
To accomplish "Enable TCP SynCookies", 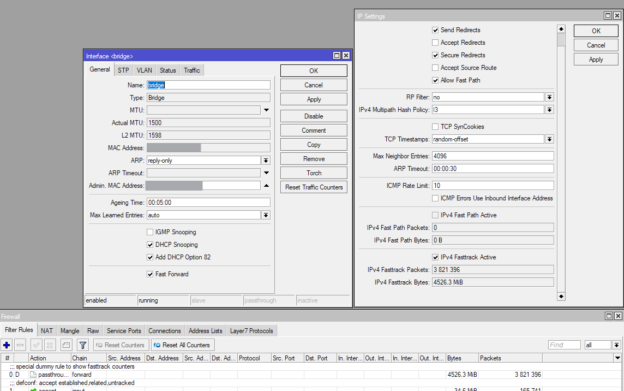I will point(435,127).
